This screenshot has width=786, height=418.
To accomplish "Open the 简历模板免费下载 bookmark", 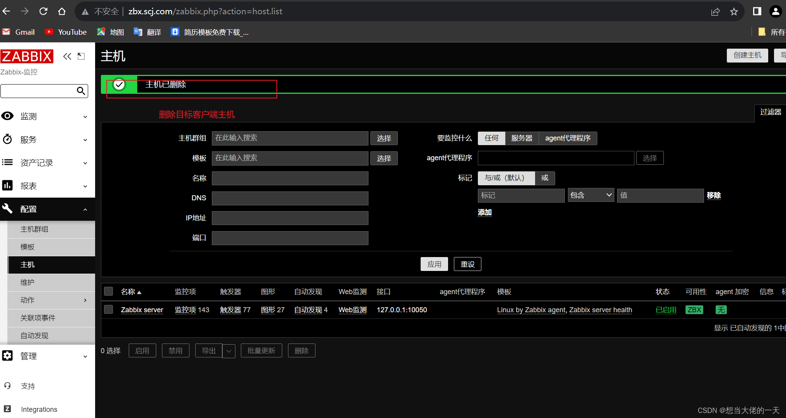I will (x=210, y=32).
